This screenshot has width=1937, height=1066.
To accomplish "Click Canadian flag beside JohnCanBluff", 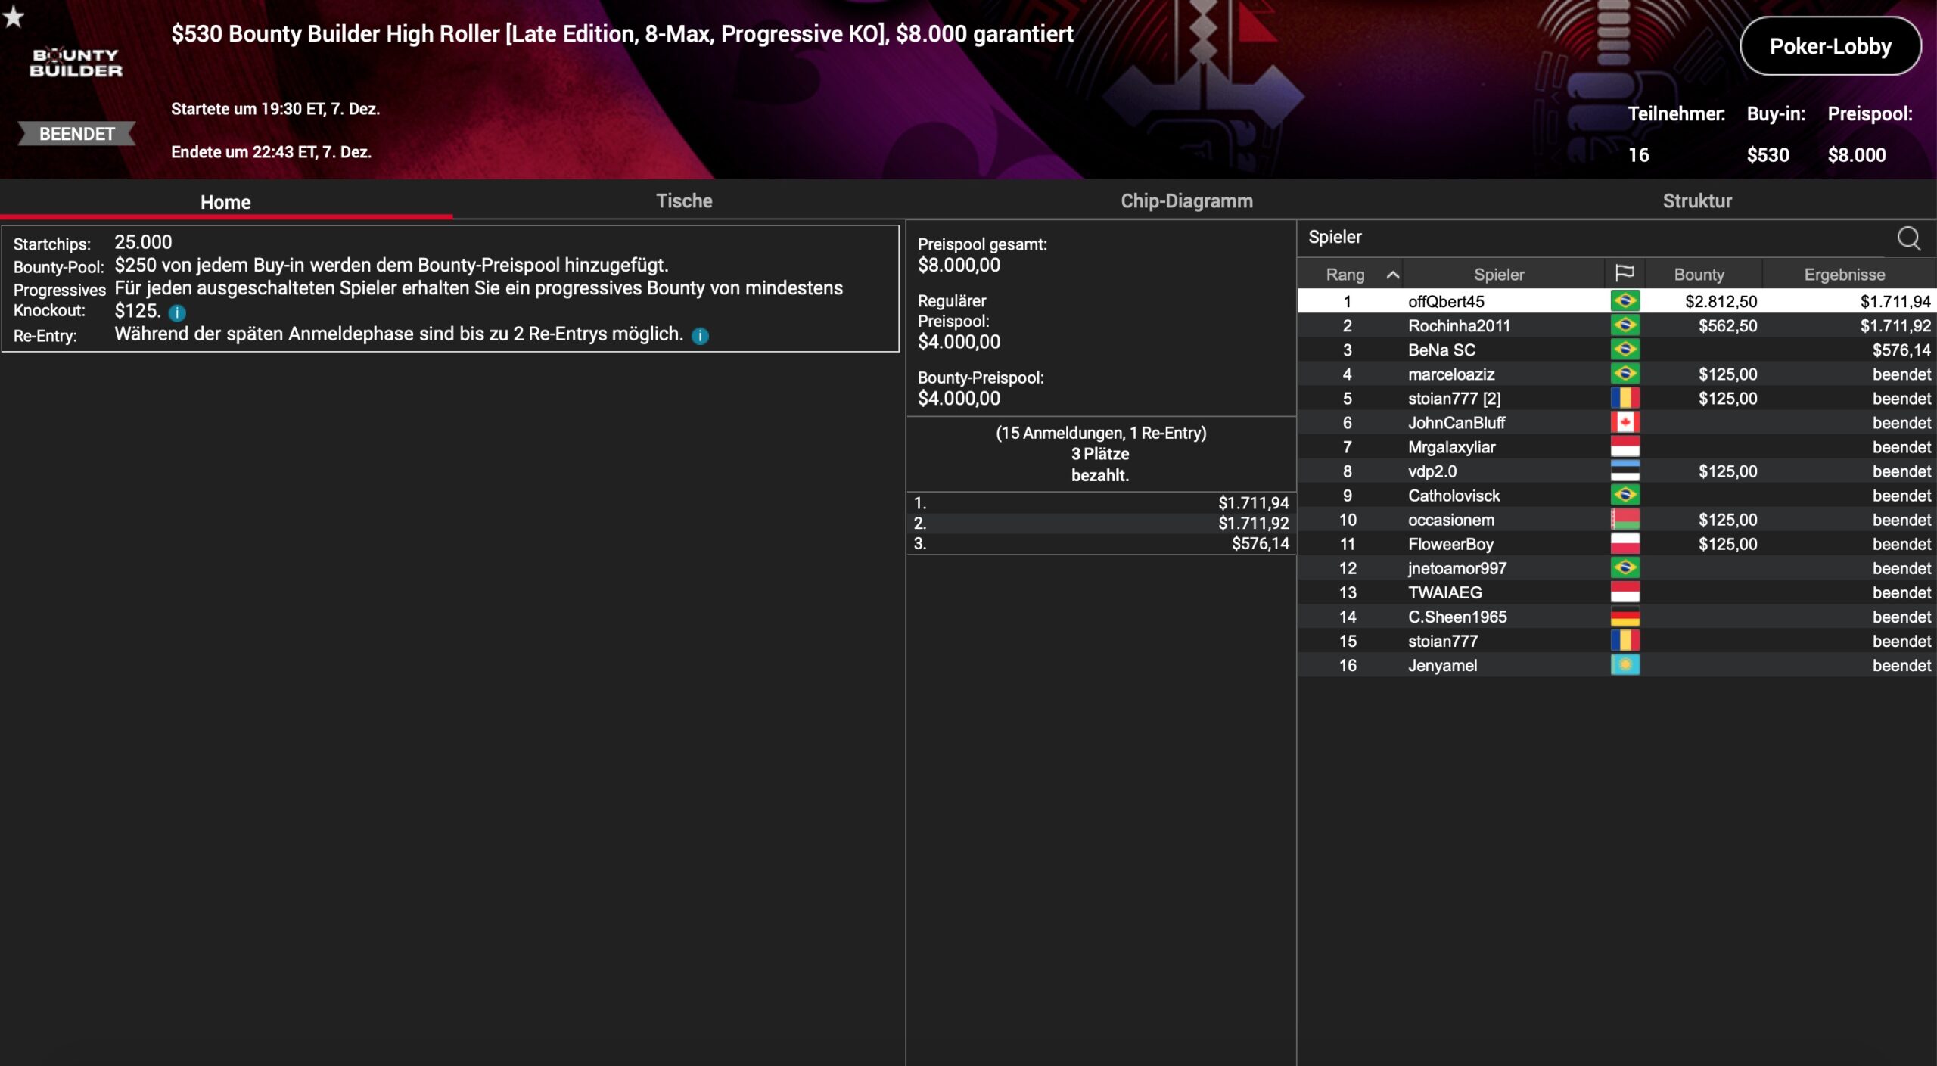I will (x=1625, y=422).
